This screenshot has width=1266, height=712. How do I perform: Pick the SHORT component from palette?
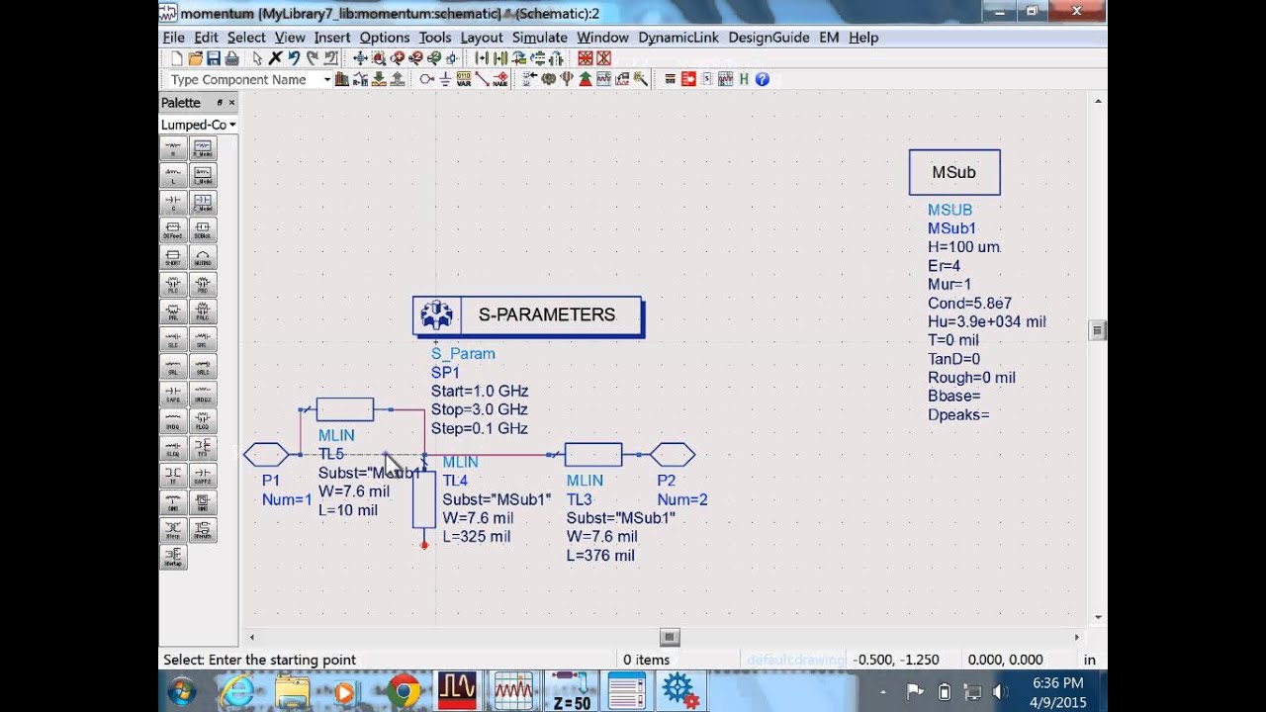173,257
